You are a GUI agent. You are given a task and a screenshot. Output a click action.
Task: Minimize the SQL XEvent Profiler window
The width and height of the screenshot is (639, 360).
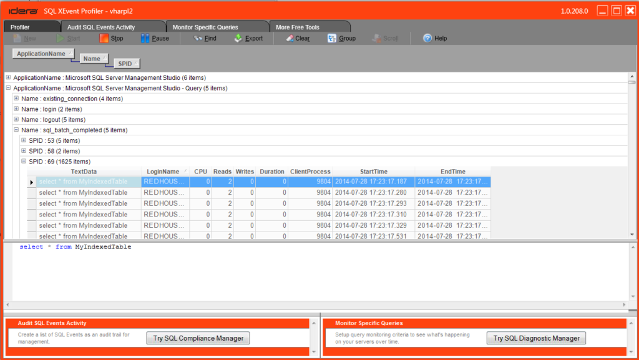[603, 11]
